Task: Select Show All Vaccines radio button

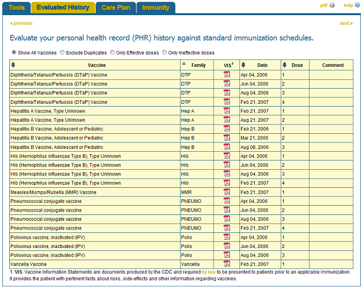Action: [14, 52]
